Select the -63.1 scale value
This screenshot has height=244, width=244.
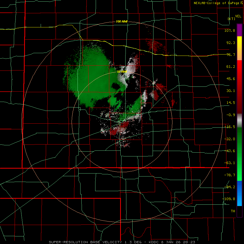[230, 163]
